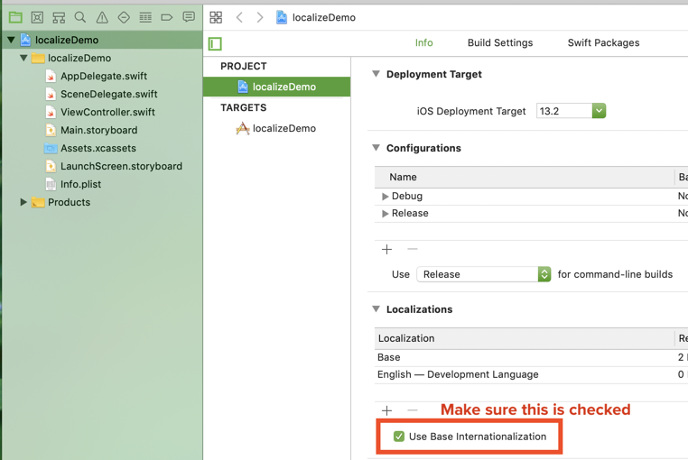Open the command-line builds Release popup
This screenshot has height=460, width=688.
coord(484,274)
